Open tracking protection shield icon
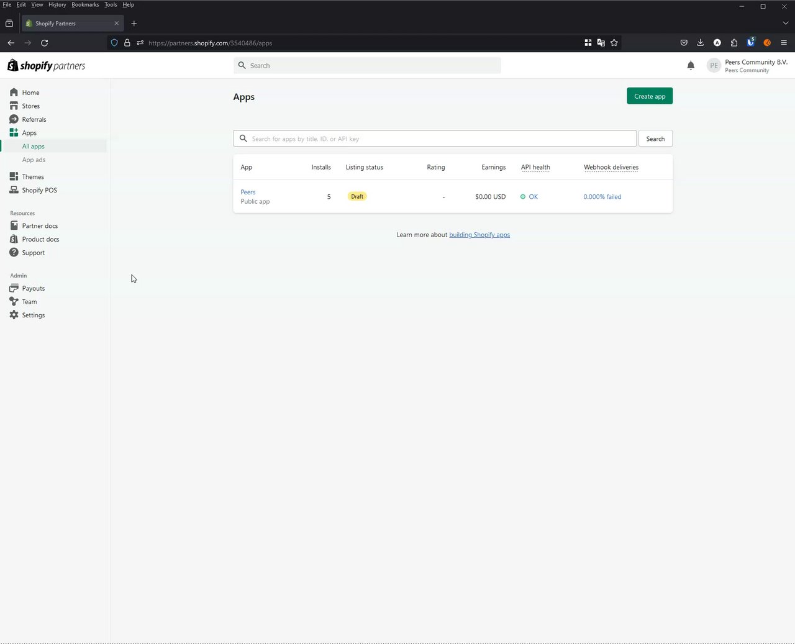This screenshot has width=795, height=644. coord(114,43)
